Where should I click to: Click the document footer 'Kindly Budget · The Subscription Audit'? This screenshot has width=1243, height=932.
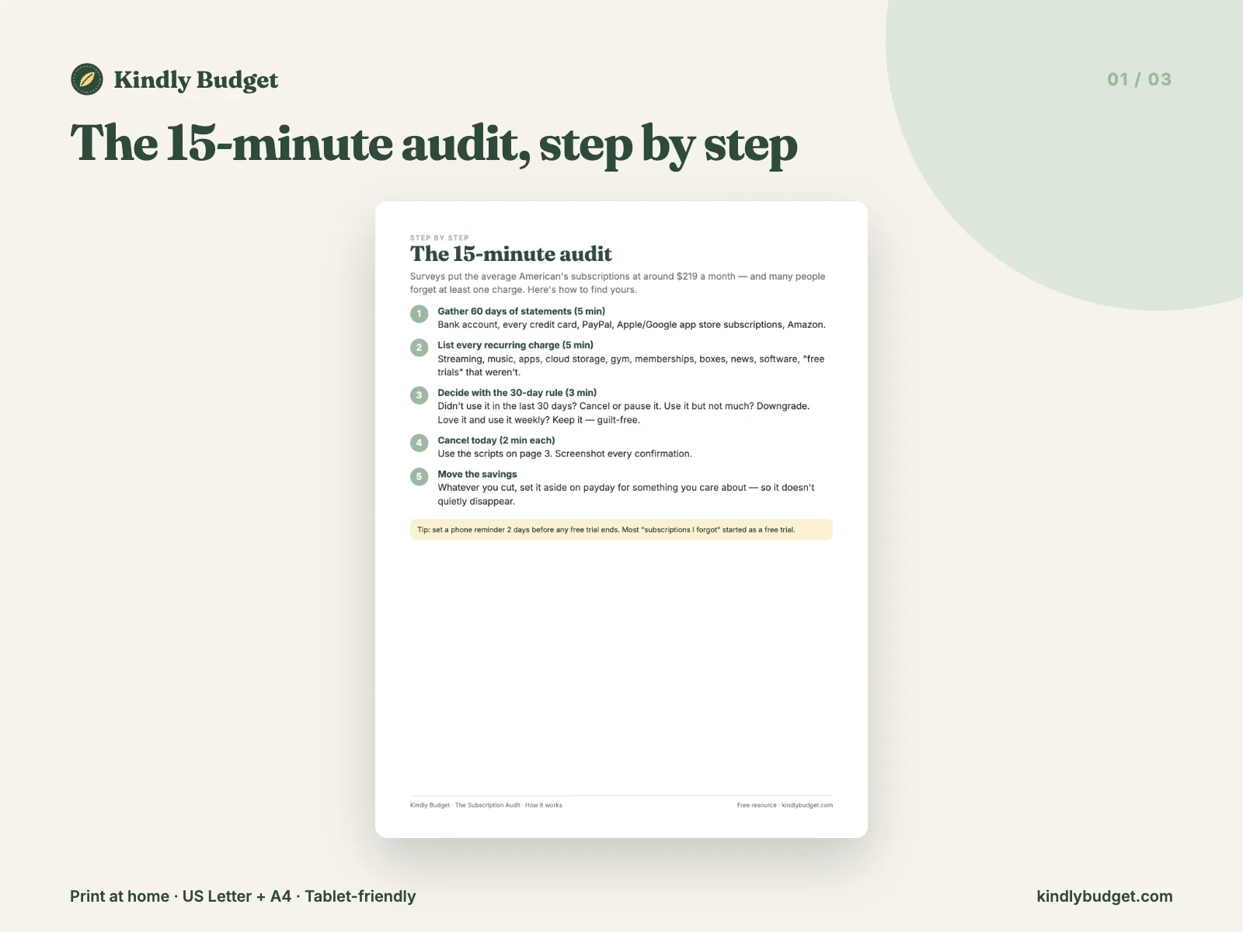(486, 805)
